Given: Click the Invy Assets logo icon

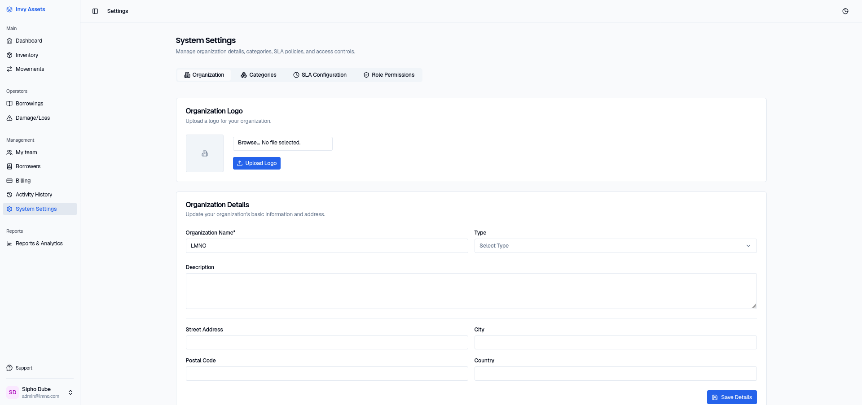Looking at the screenshot, I should point(9,9).
